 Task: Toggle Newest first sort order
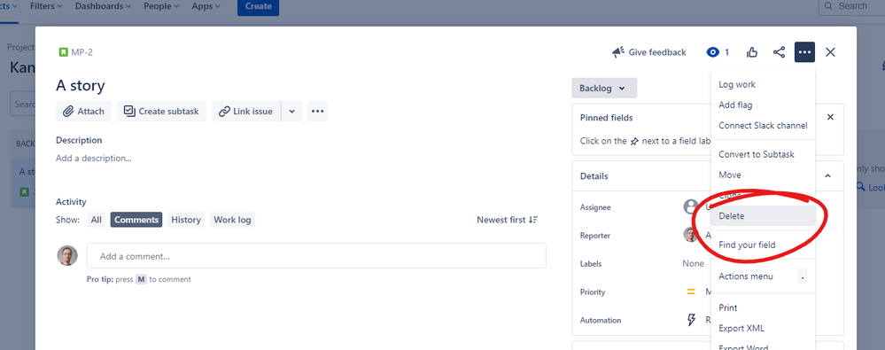pyautogui.click(x=508, y=220)
